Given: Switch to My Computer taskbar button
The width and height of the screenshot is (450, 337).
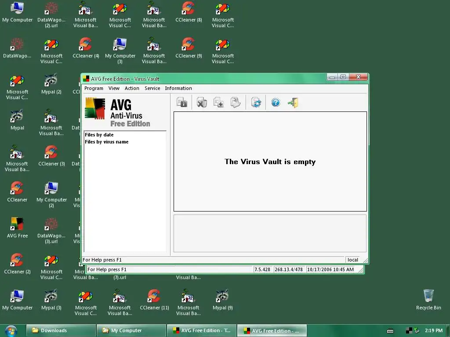Looking at the screenshot, I should pyautogui.click(x=131, y=330).
